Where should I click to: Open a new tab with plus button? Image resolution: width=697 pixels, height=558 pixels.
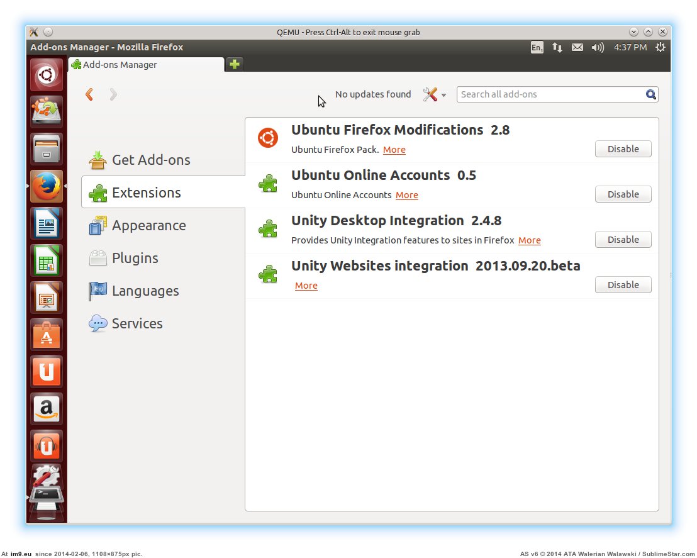[x=234, y=64]
